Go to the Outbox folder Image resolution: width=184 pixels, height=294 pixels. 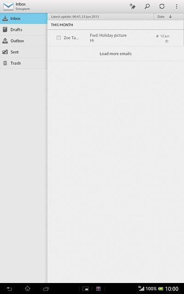point(23,41)
